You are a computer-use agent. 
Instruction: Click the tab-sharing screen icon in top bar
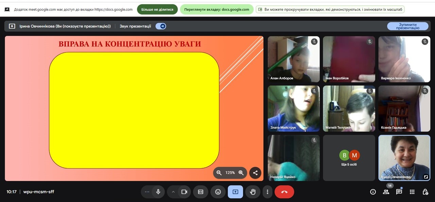point(7,9)
